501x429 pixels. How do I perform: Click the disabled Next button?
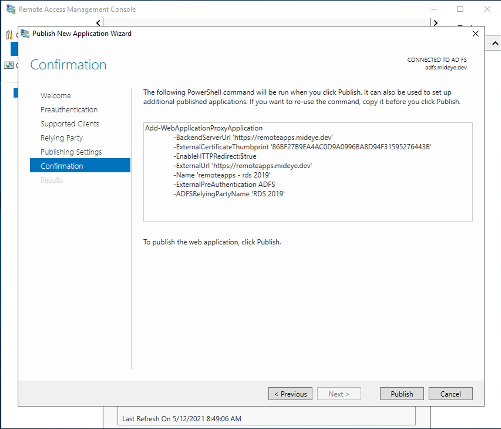[x=339, y=394]
